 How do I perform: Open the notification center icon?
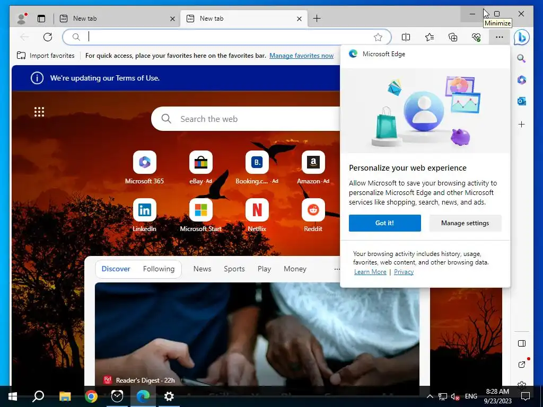click(x=526, y=396)
